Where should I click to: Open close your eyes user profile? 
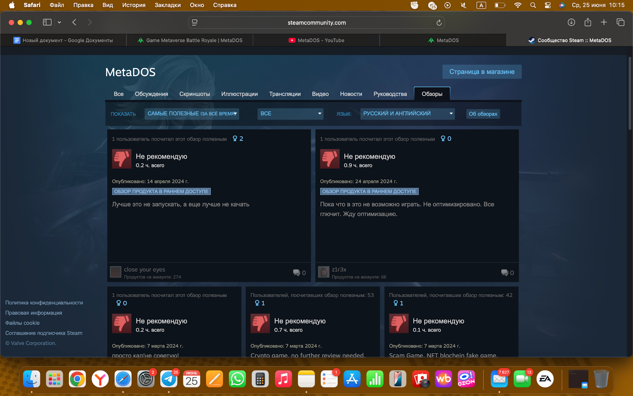pos(144,269)
